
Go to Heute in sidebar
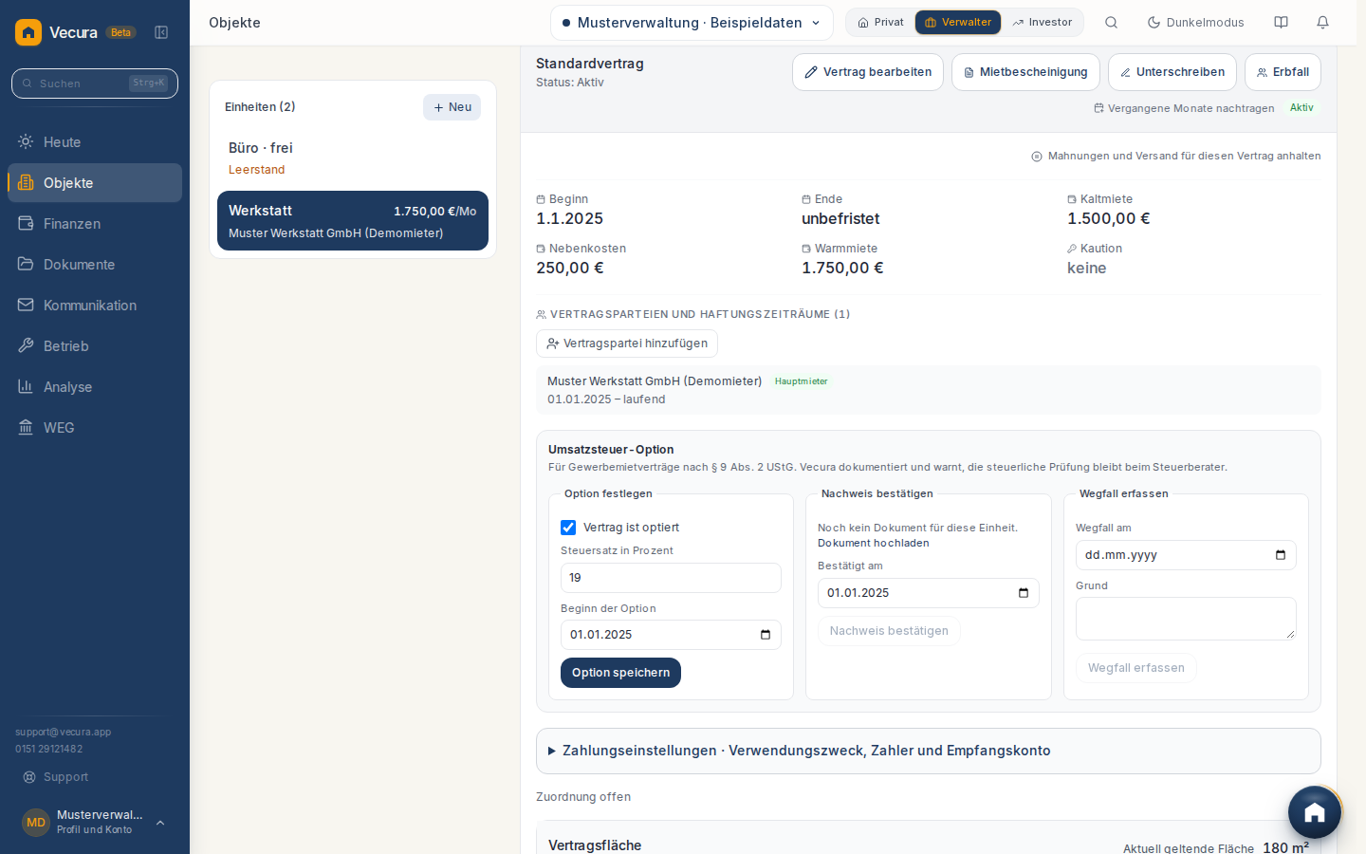point(95,142)
